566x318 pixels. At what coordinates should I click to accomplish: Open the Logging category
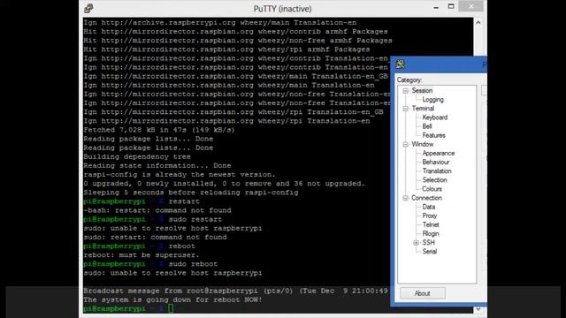[432, 100]
